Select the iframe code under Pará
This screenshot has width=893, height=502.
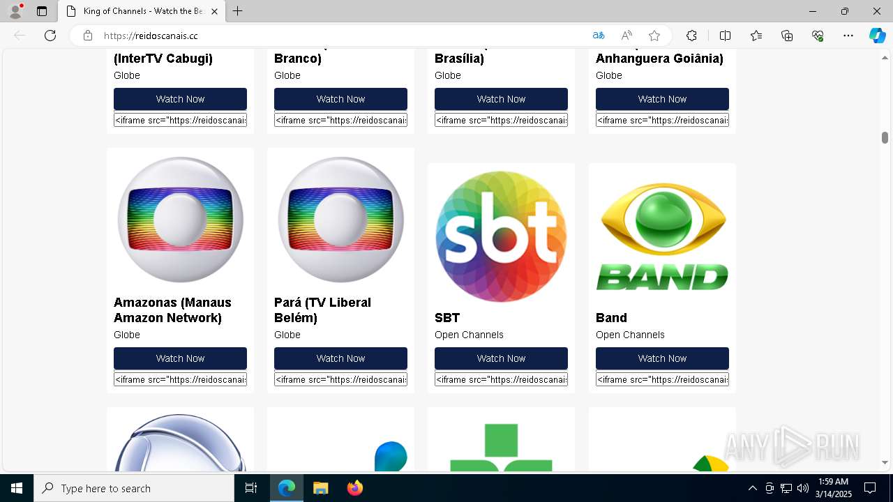(340, 379)
